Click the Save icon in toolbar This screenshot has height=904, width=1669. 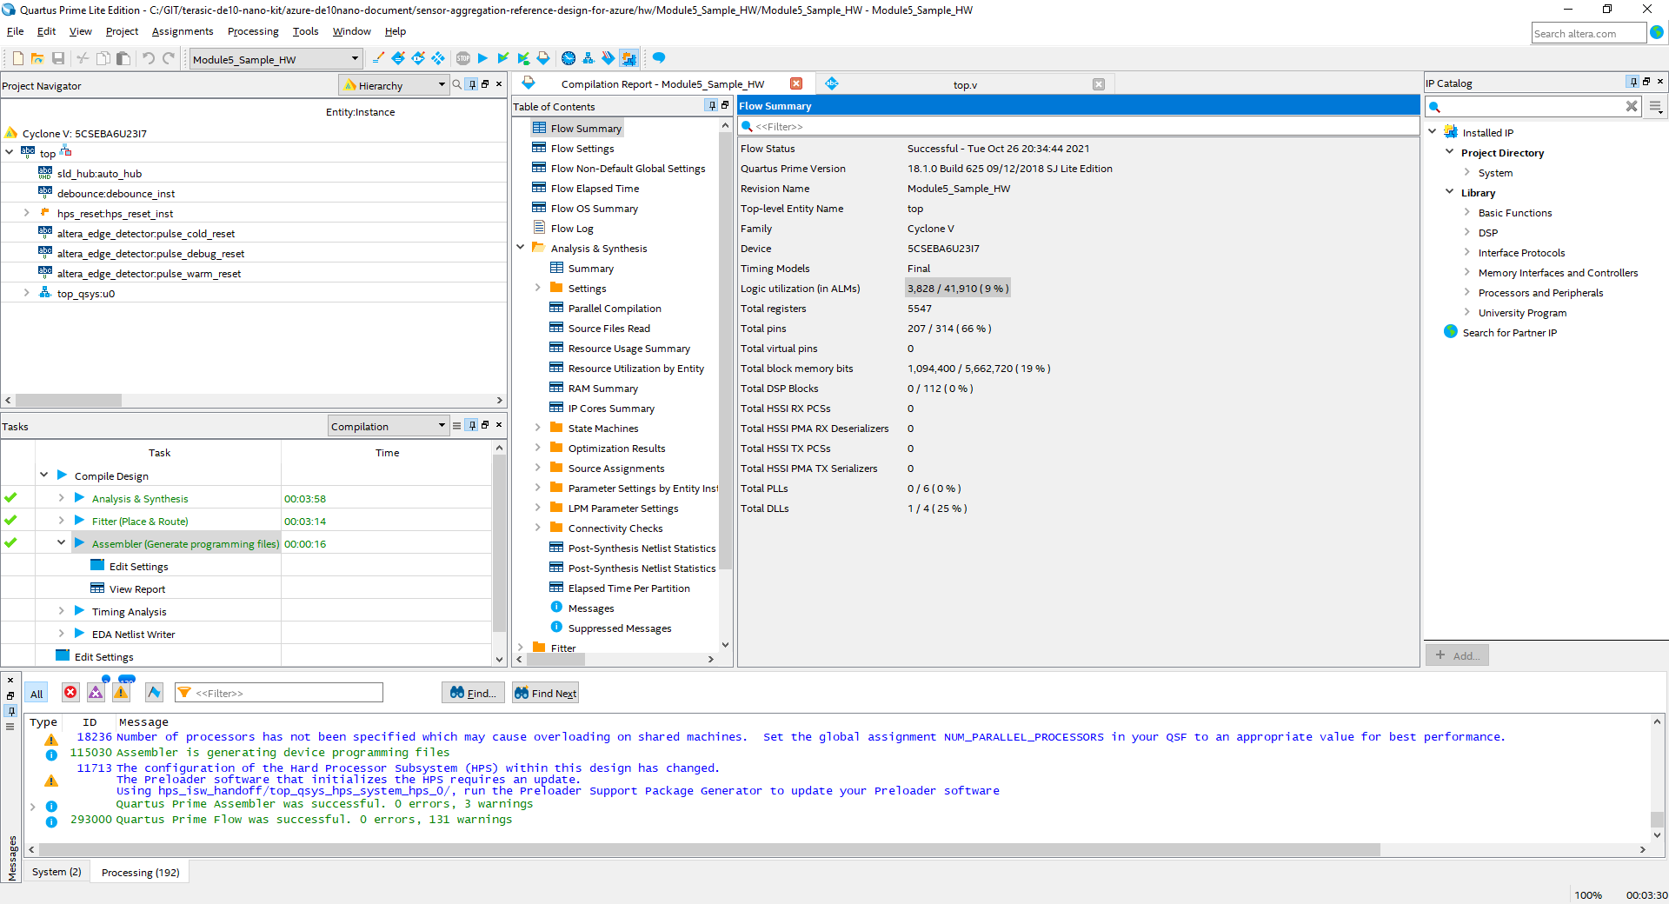pyautogui.click(x=58, y=58)
